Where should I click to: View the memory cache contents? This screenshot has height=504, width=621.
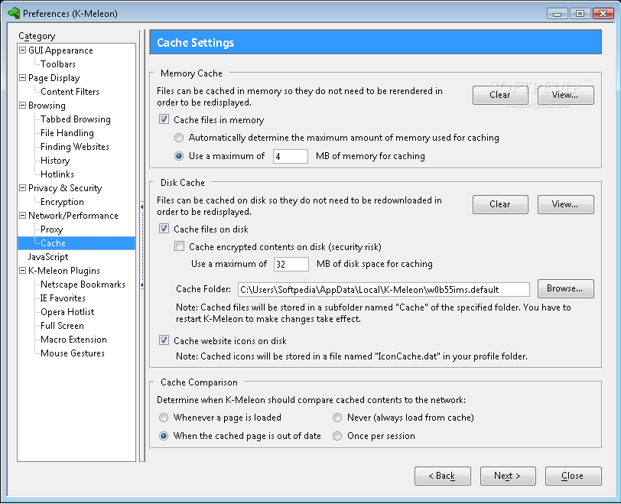566,95
